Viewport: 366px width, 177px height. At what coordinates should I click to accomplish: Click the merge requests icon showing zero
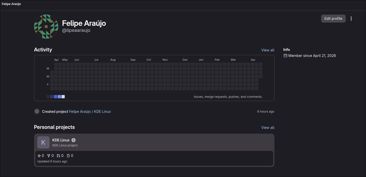click(58, 155)
